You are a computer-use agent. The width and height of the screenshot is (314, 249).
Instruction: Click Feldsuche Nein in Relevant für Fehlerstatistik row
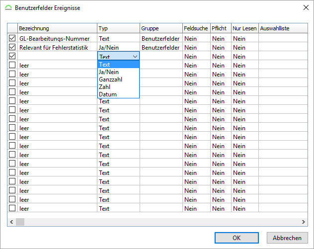point(196,47)
